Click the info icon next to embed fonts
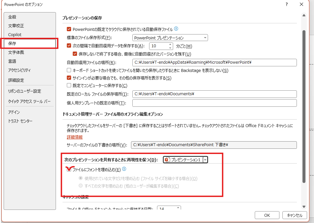Screen dimensions: 314x223 coord(124,169)
